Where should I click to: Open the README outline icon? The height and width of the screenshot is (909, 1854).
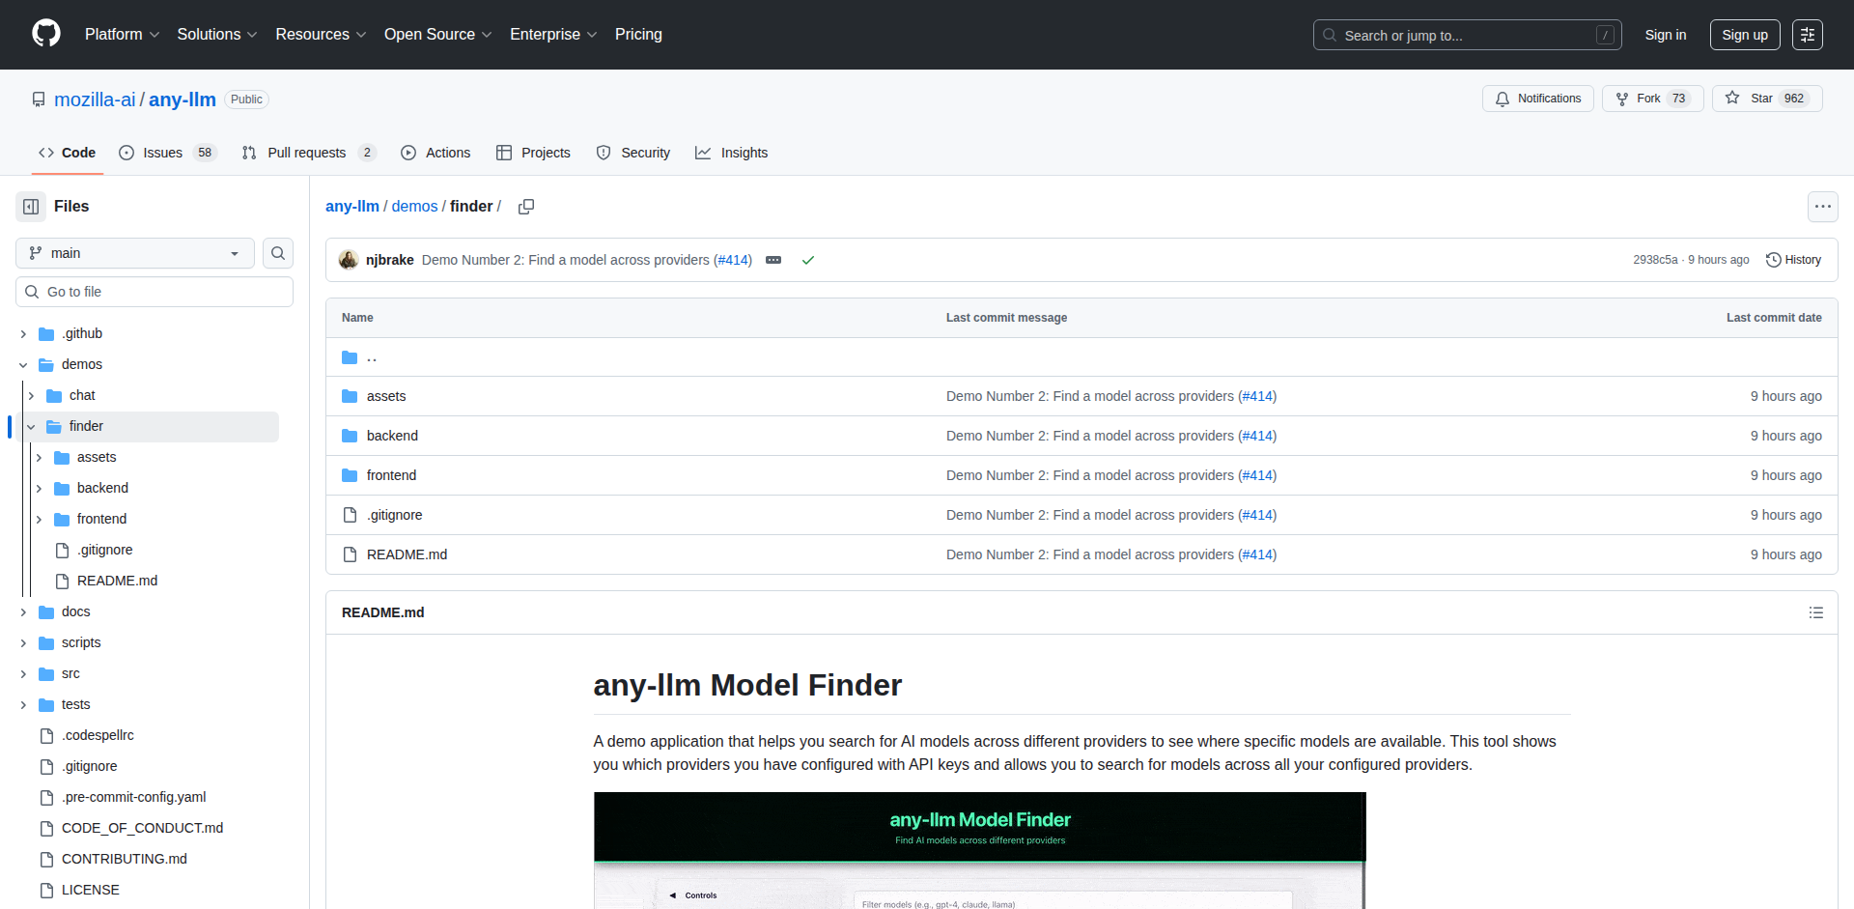pyautogui.click(x=1816, y=612)
